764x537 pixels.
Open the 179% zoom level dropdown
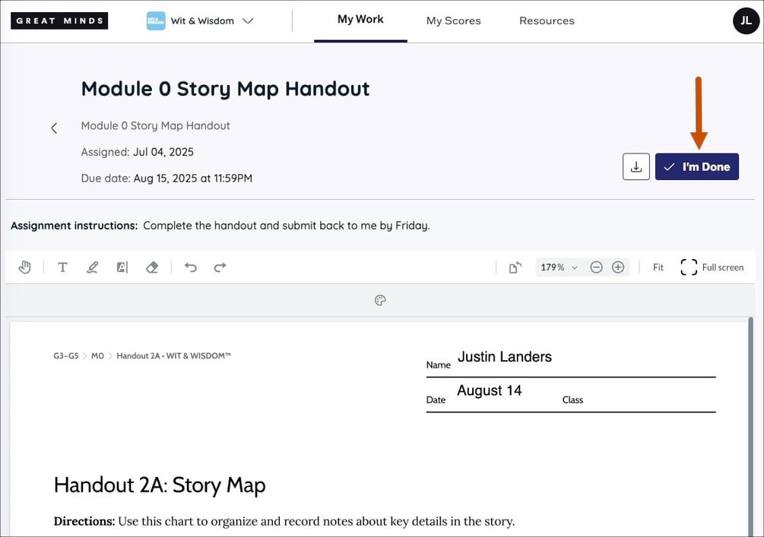(559, 267)
